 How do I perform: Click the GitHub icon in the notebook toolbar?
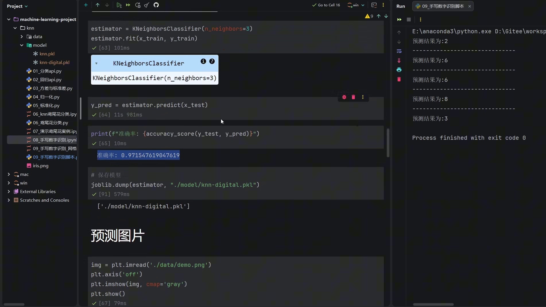(x=156, y=5)
